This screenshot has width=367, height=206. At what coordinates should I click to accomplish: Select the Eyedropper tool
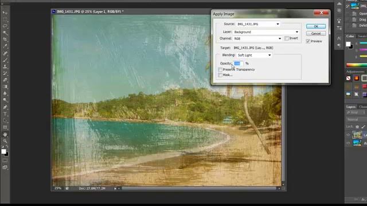[5, 46]
